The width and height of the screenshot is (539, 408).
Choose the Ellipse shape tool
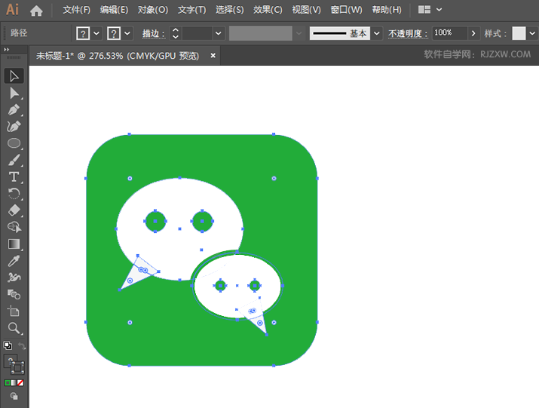14,143
